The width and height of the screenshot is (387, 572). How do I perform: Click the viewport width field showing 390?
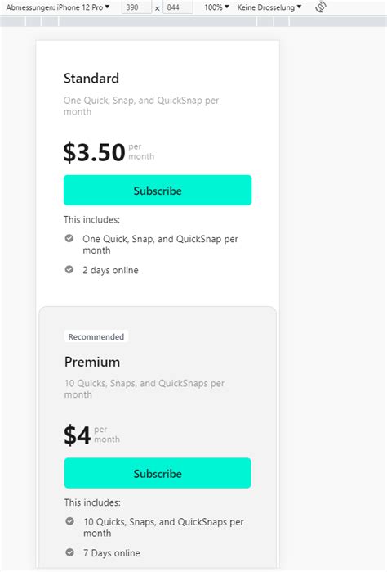click(x=136, y=7)
